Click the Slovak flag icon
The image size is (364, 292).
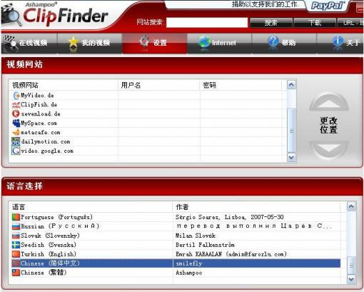pyautogui.click(x=16, y=236)
